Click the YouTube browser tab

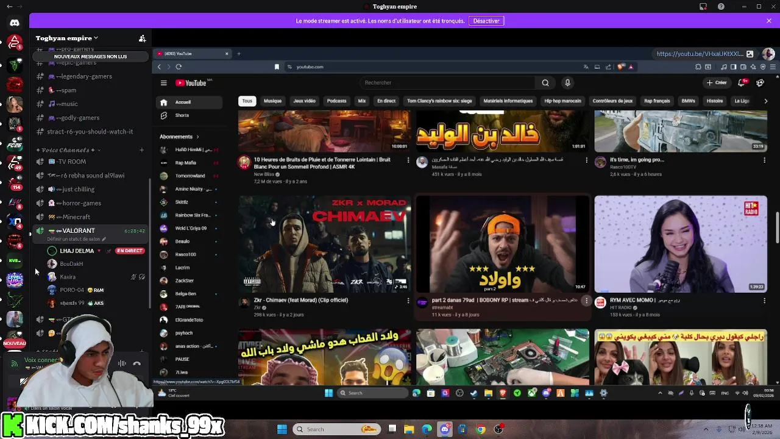pyautogui.click(x=193, y=54)
